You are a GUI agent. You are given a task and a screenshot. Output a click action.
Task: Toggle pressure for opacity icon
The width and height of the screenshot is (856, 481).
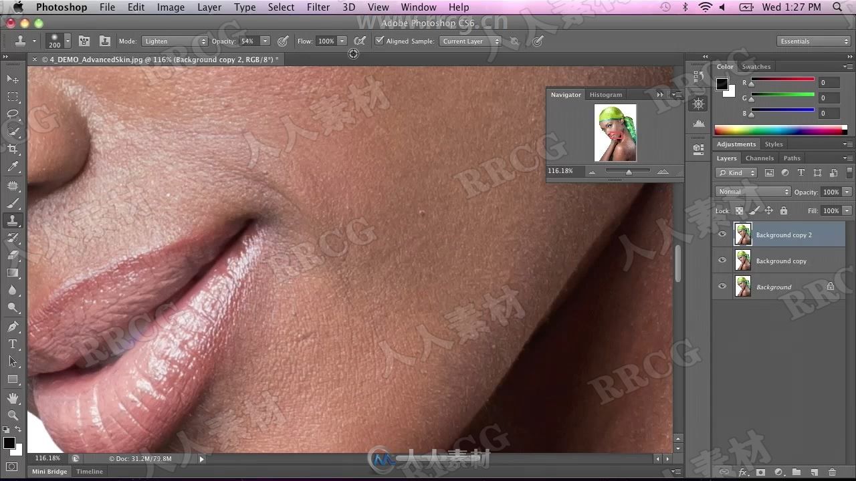click(x=283, y=41)
